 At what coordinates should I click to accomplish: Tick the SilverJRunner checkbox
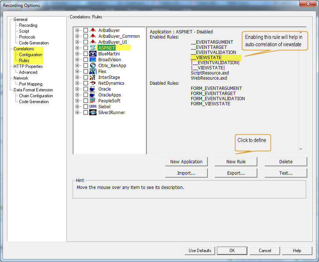86,113
